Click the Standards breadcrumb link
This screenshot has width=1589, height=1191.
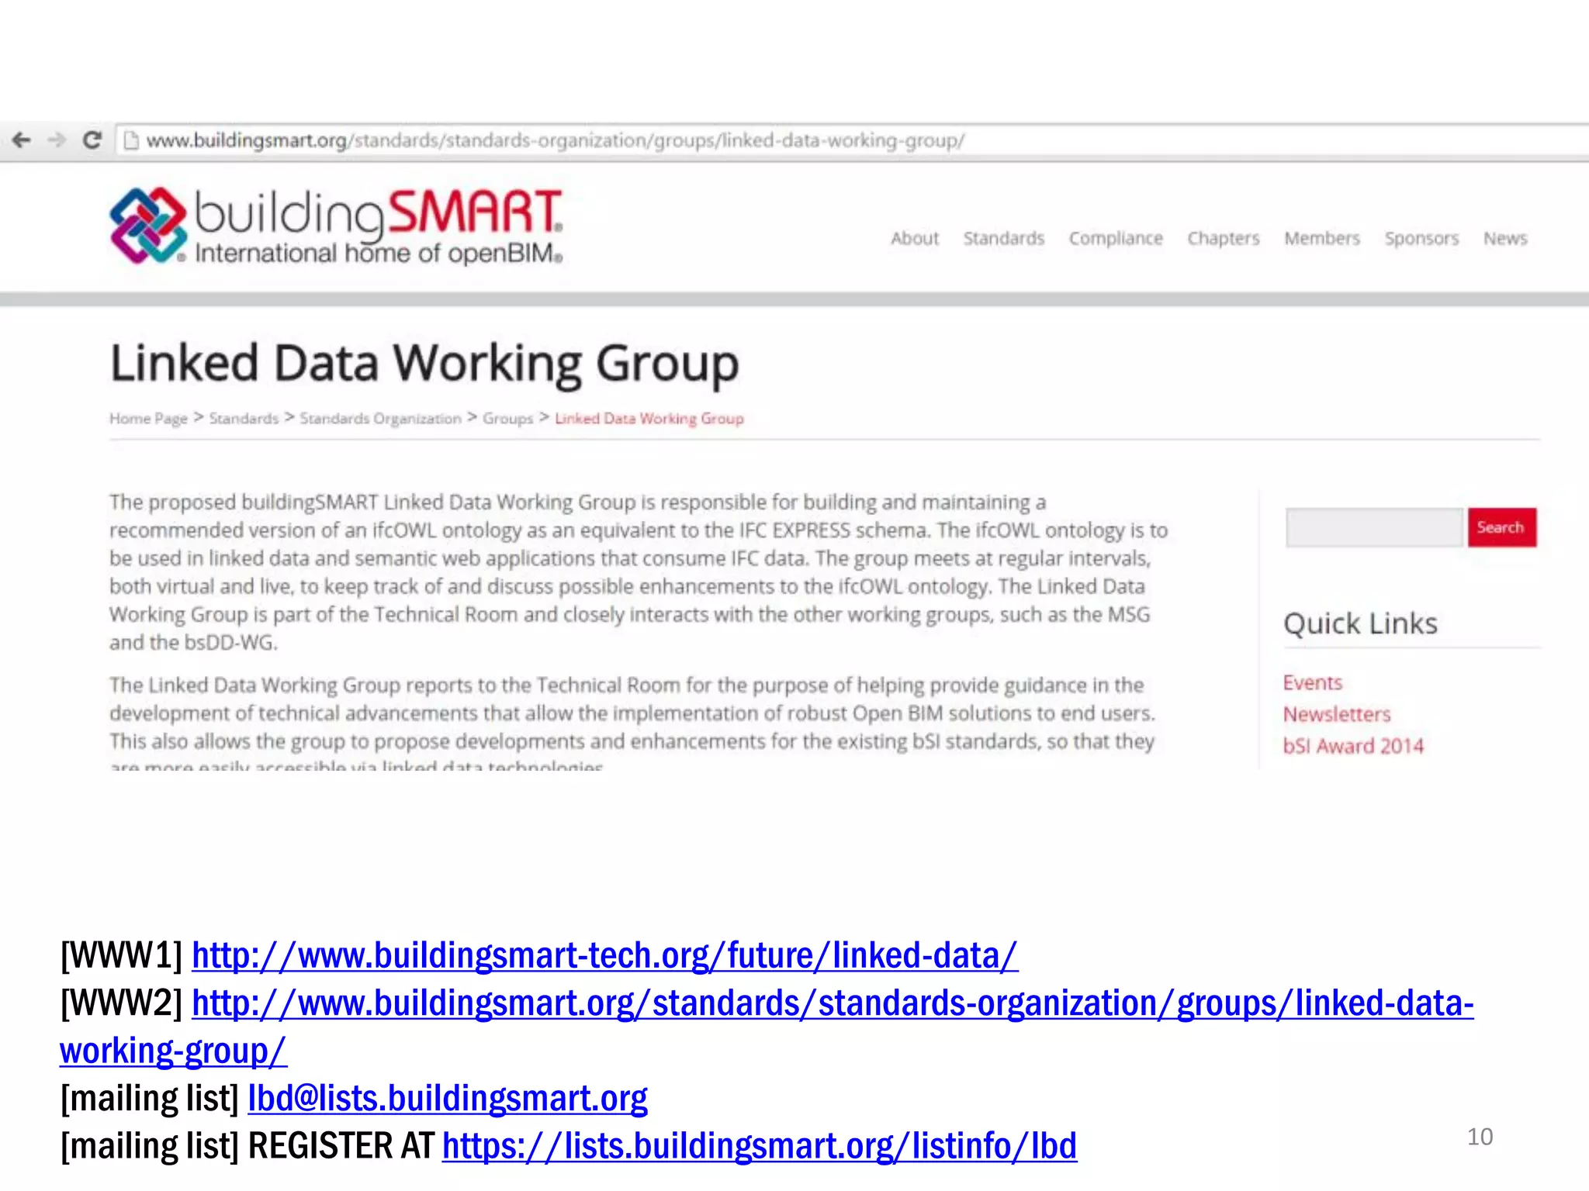244,419
